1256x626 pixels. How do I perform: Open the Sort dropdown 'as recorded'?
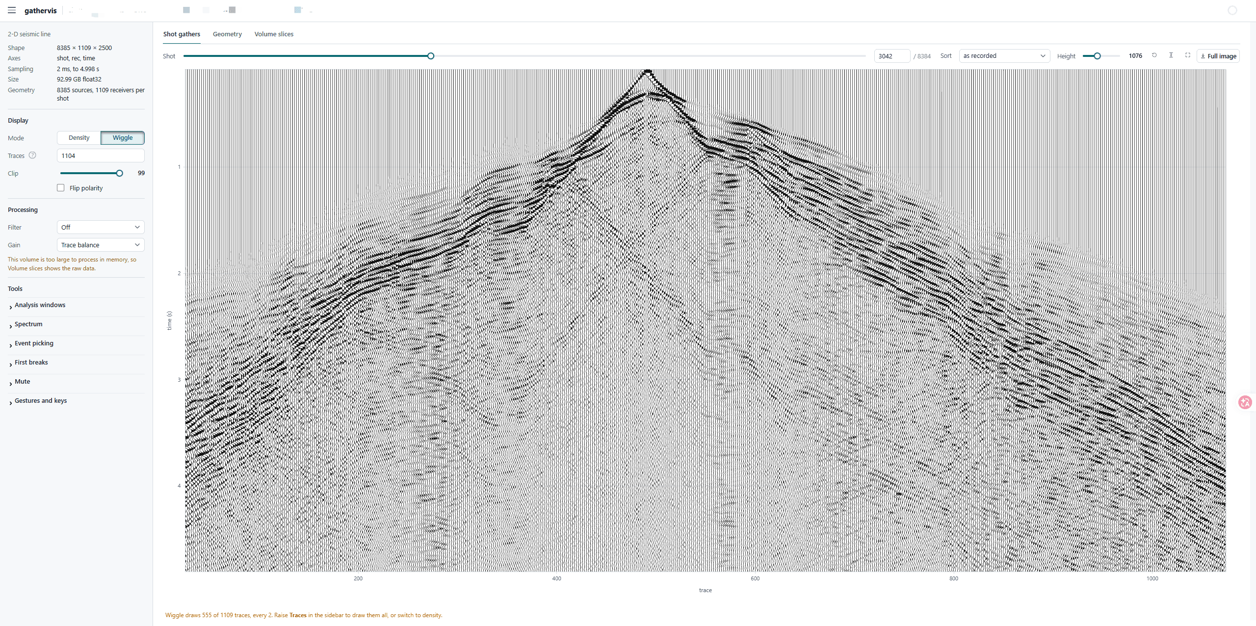pyautogui.click(x=1004, y=56)
